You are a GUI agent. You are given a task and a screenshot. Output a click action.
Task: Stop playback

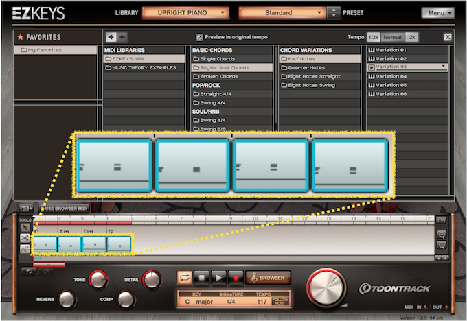(202, 278)
